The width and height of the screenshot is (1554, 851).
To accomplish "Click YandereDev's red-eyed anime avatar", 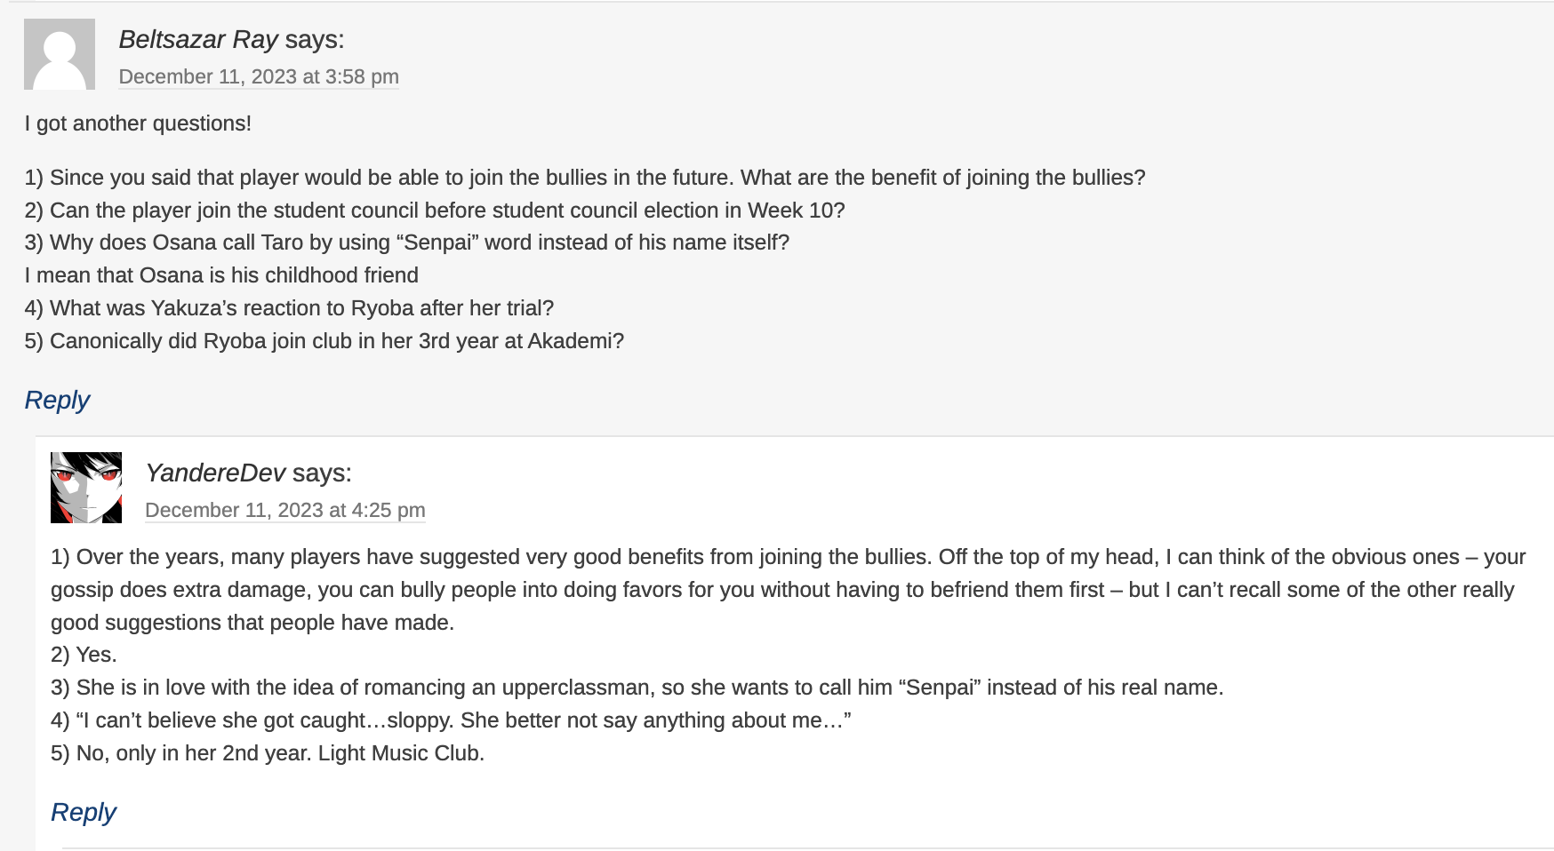I will [86, 488].
